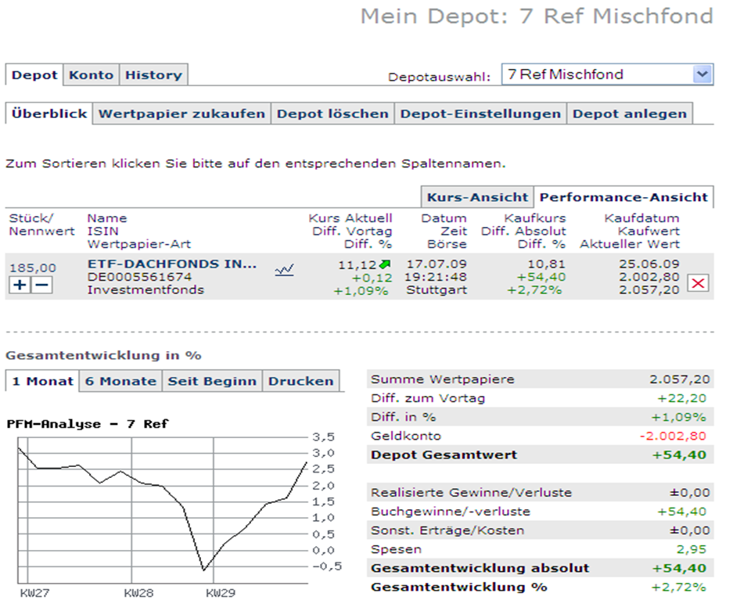Open Wertpapier zukaufen tab

pos(181,113)
